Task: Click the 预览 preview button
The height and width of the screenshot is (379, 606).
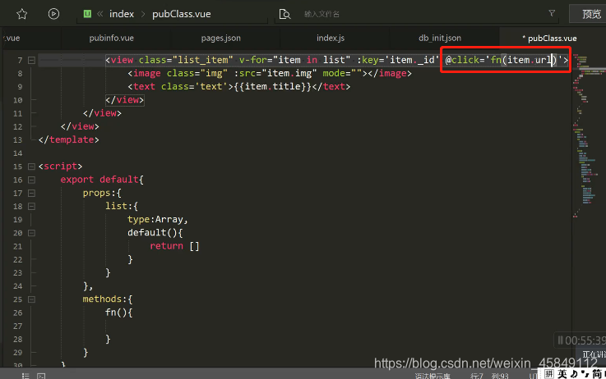Action: click(x=590, y=14)
